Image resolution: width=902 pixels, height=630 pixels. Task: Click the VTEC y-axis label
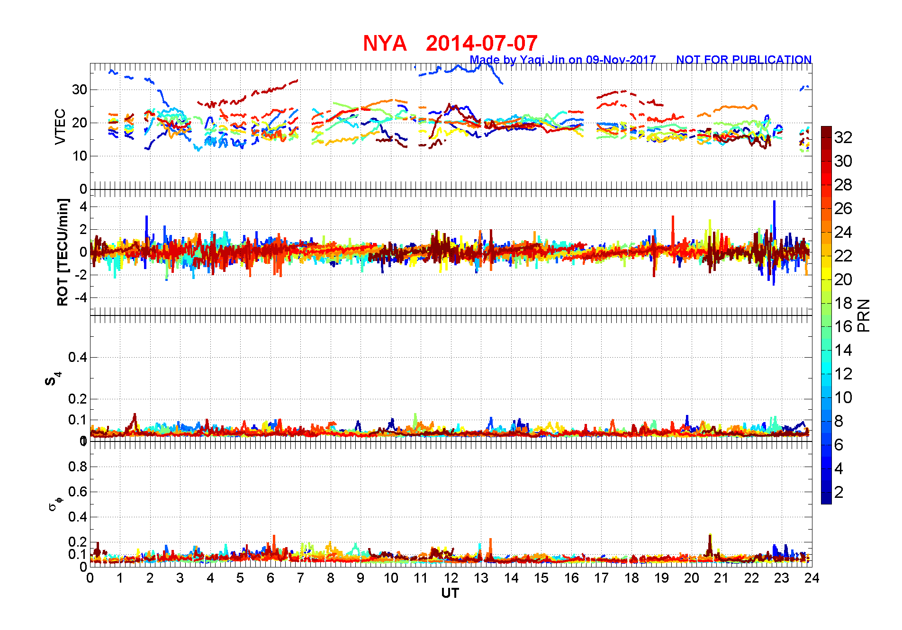(x=60, y=126)
